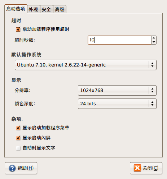Decrease timeout seconds with down arrow
Image resolution: width=167 pixels, height=179 pixels.
[154, 42]
